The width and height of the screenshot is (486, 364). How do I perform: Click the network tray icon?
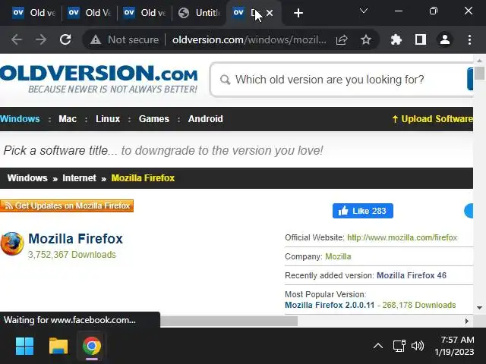click(x=399, y=346)
